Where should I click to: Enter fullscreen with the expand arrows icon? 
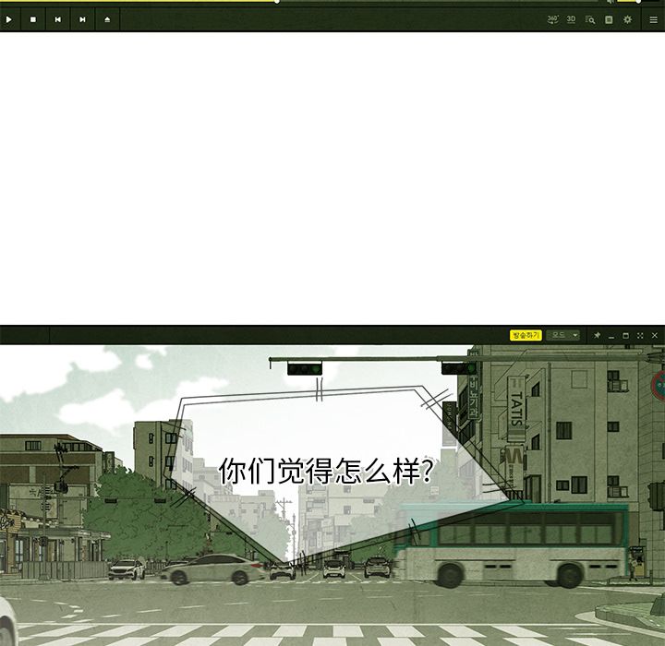click(640, 335)
